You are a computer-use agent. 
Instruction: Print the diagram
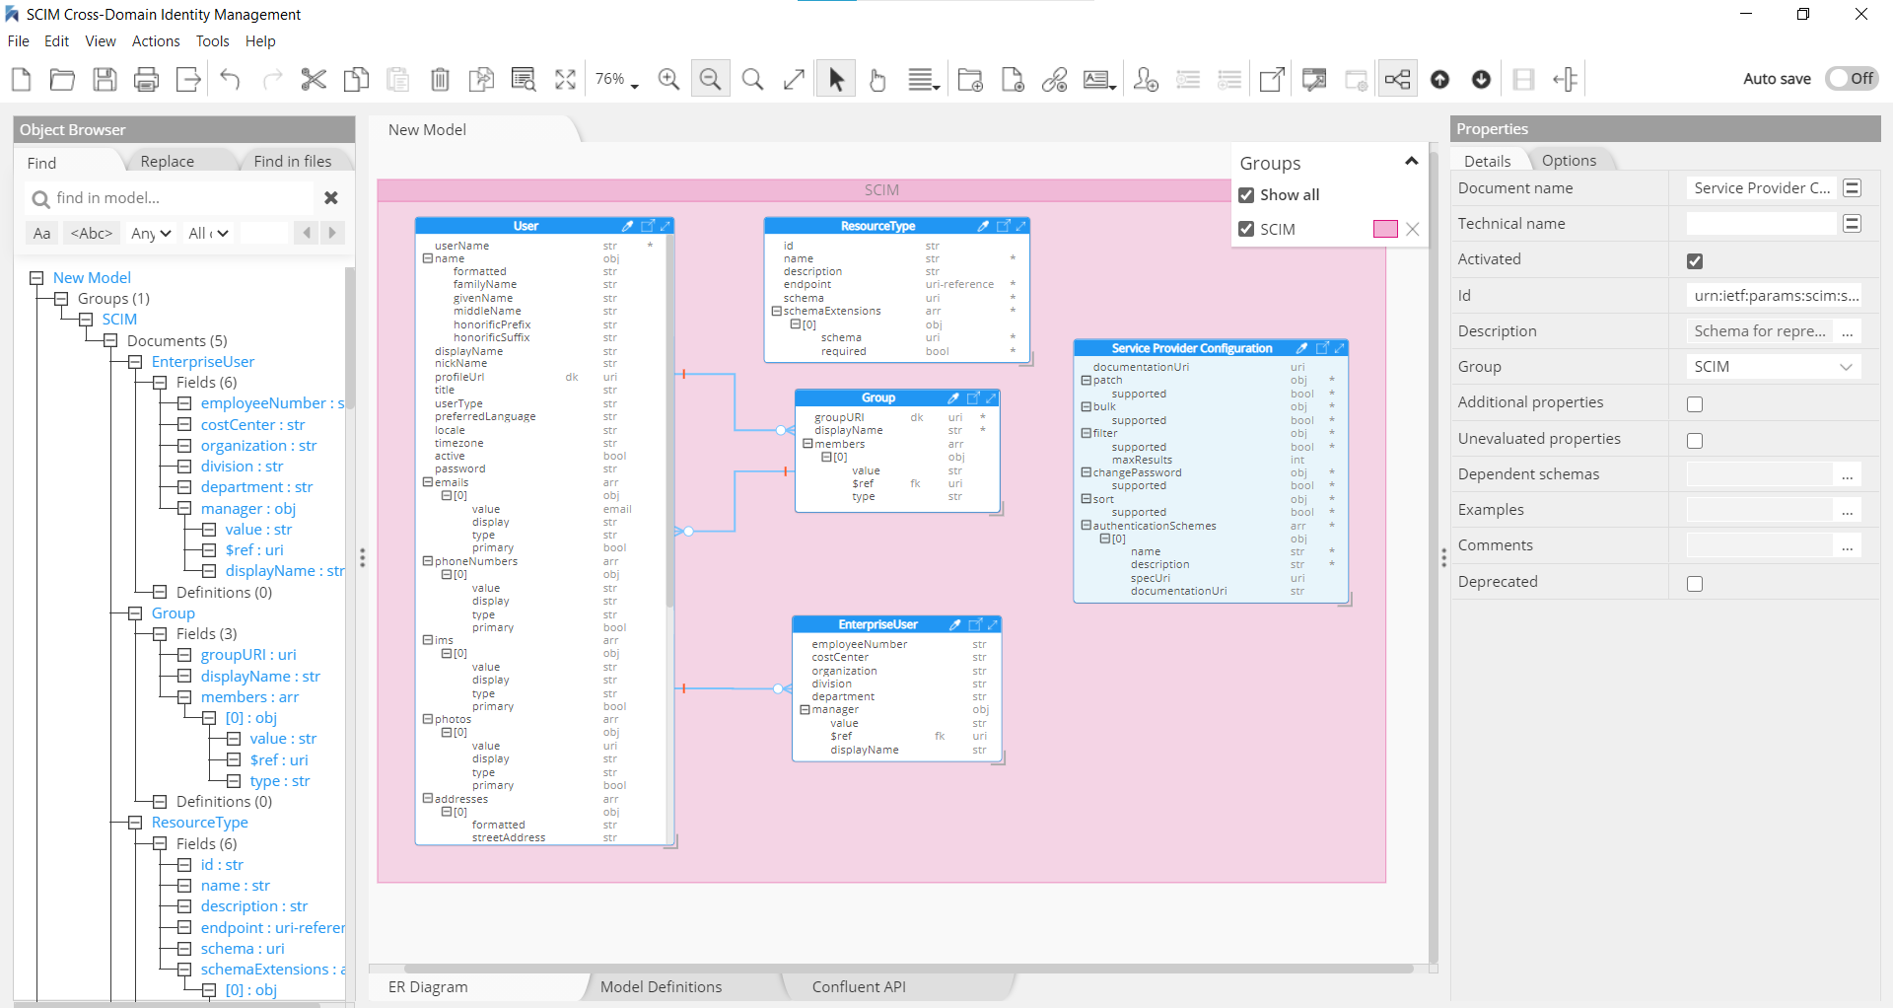pyautogui.click(x=146, y=79)
